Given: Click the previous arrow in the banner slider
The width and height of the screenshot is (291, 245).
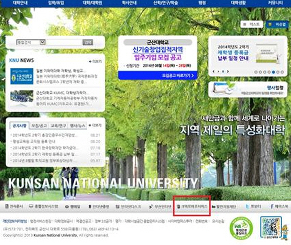Looking at the screenshot, I should pos(214,71).
